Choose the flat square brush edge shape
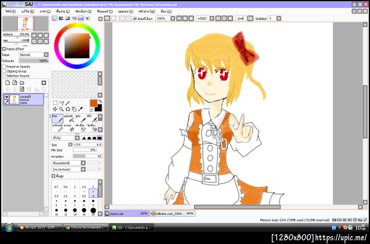Image resolution: width=370 pixels, height=244 pixels. (x=99, y=138)
